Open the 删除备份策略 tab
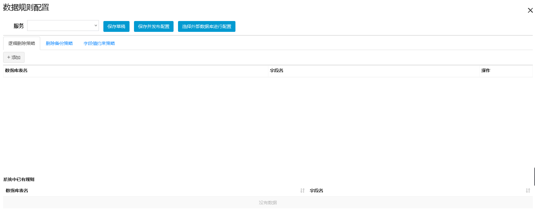Screen dimensions: 535x216 pyautogui.click(x=59, y=43)
